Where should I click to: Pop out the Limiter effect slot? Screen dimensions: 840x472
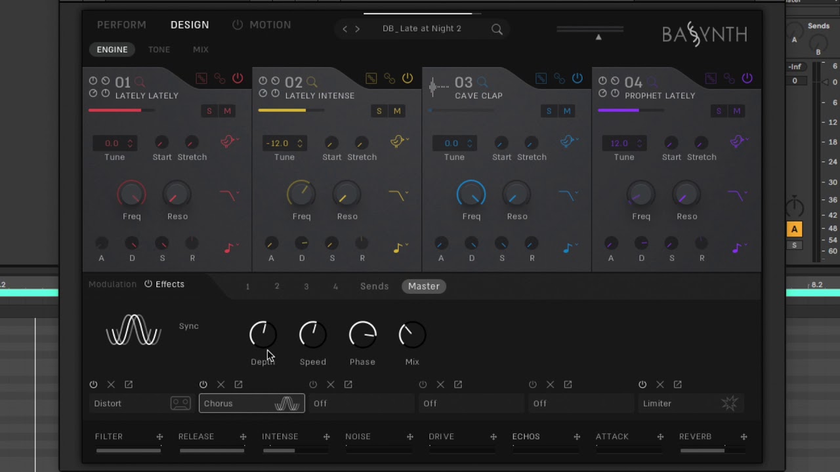click(x=677, y=385)
